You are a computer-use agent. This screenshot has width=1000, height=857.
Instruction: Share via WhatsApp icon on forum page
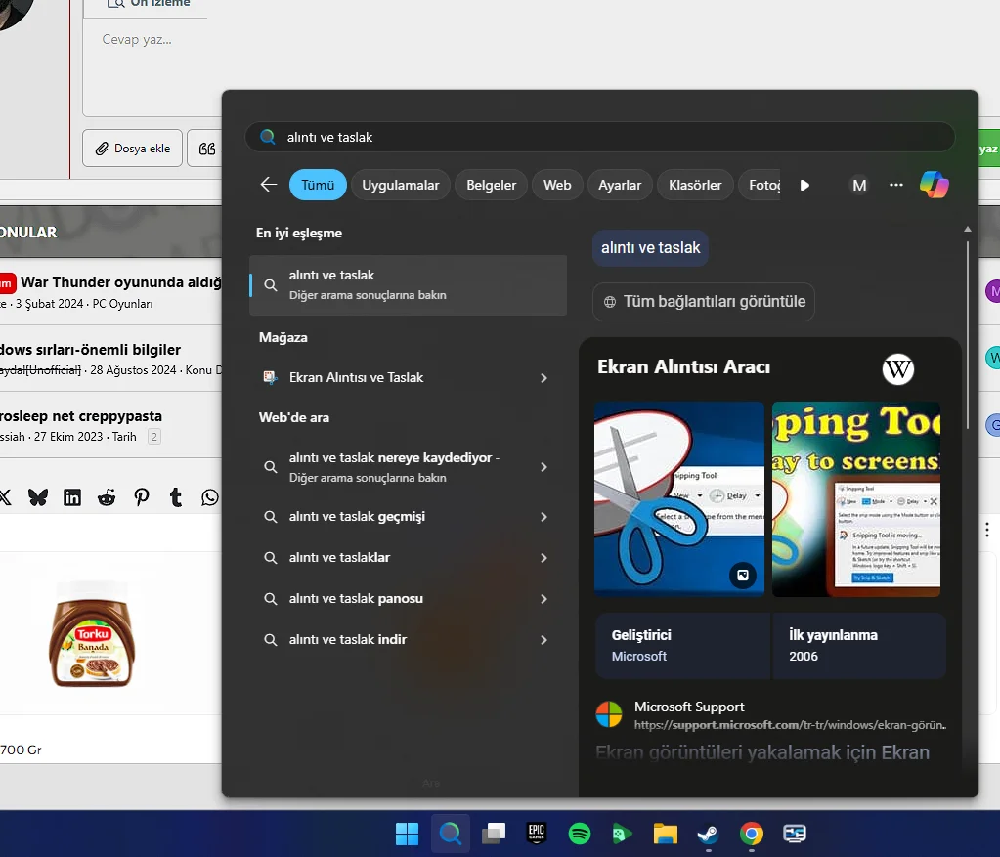pyautogui.click(x=210, y=497)
